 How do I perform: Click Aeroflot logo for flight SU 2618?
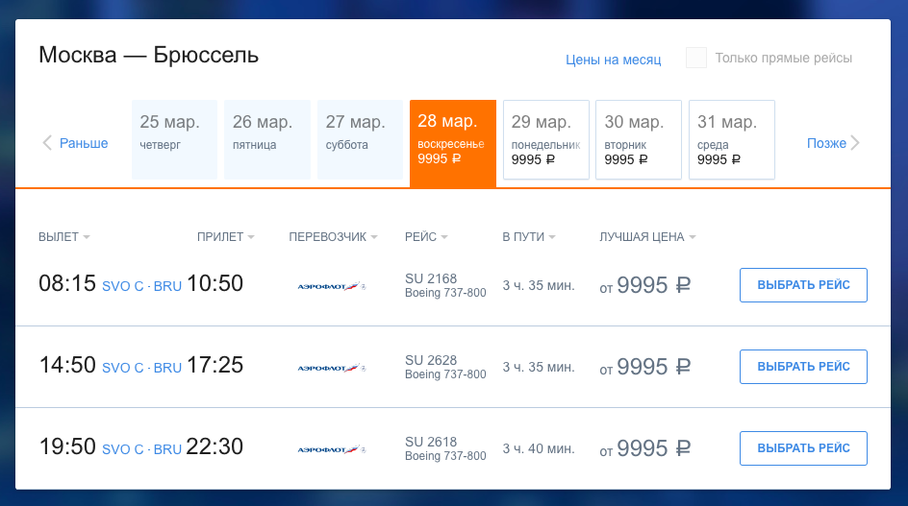[331, 448]
